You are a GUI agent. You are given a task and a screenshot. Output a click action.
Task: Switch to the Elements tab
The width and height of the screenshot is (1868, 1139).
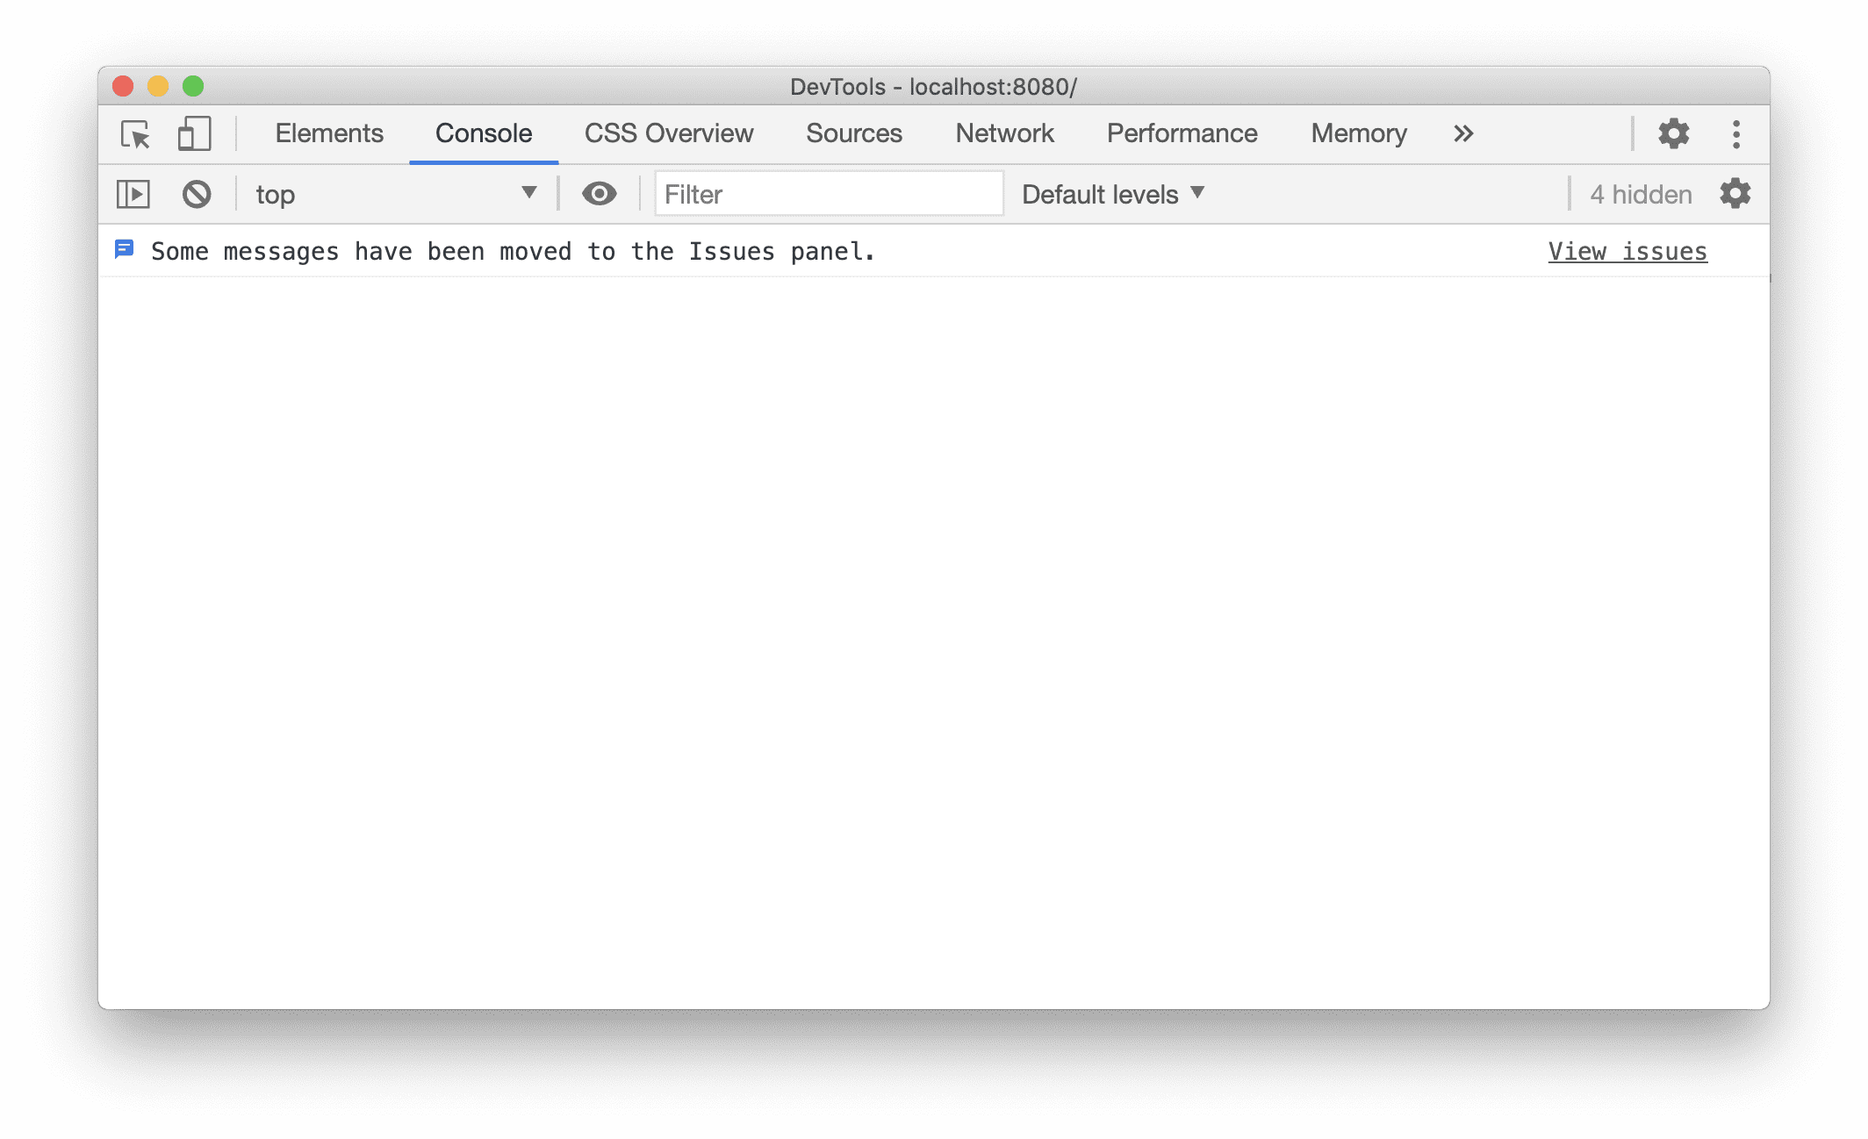328,132
